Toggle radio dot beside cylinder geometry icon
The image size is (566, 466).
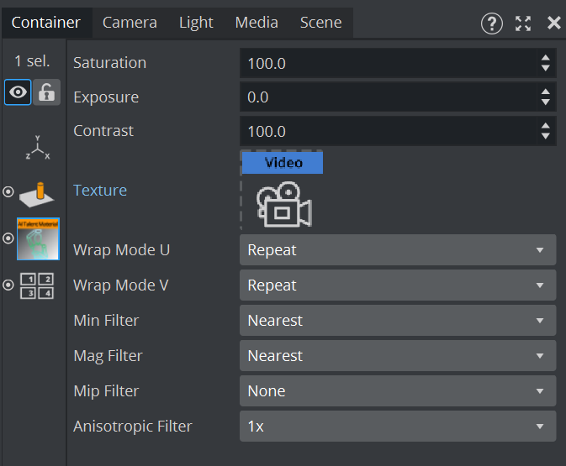pyautogui.click(x=8, y=192)
